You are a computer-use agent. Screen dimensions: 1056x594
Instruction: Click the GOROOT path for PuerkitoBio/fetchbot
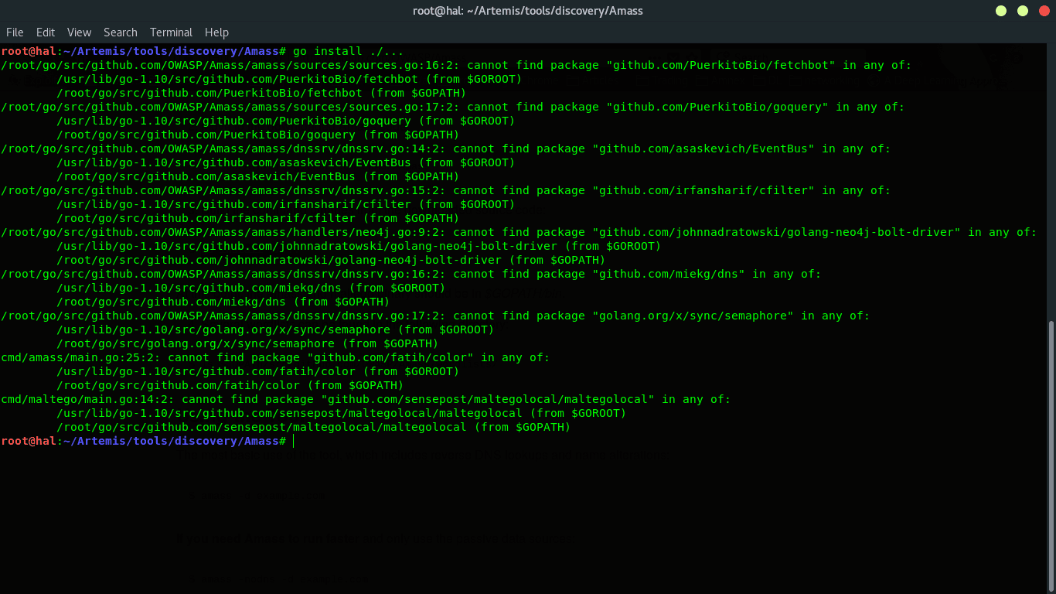coord(289,79)
